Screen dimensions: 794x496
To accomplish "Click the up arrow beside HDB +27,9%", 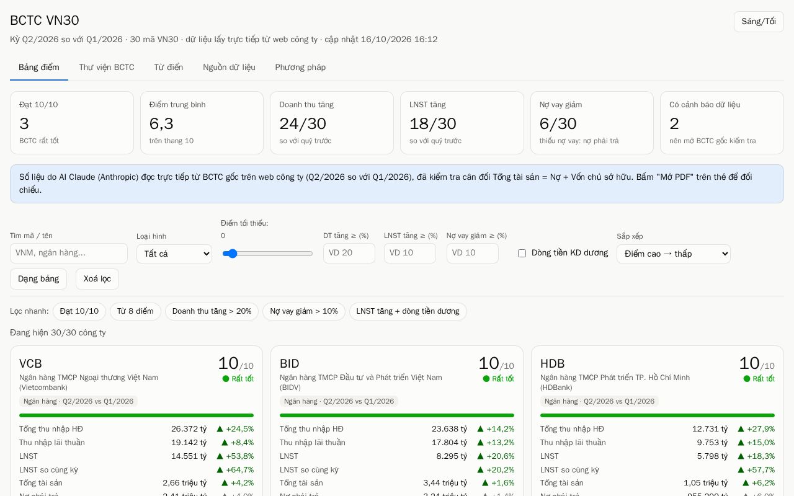I will coord(741,429).
